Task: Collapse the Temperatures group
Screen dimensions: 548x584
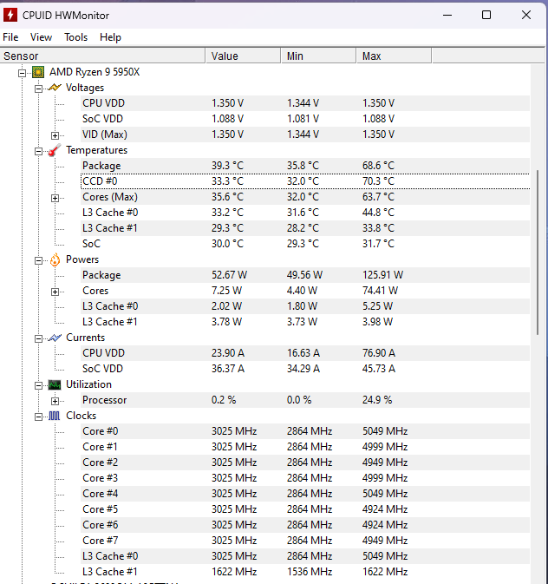Action: (38, 151)
